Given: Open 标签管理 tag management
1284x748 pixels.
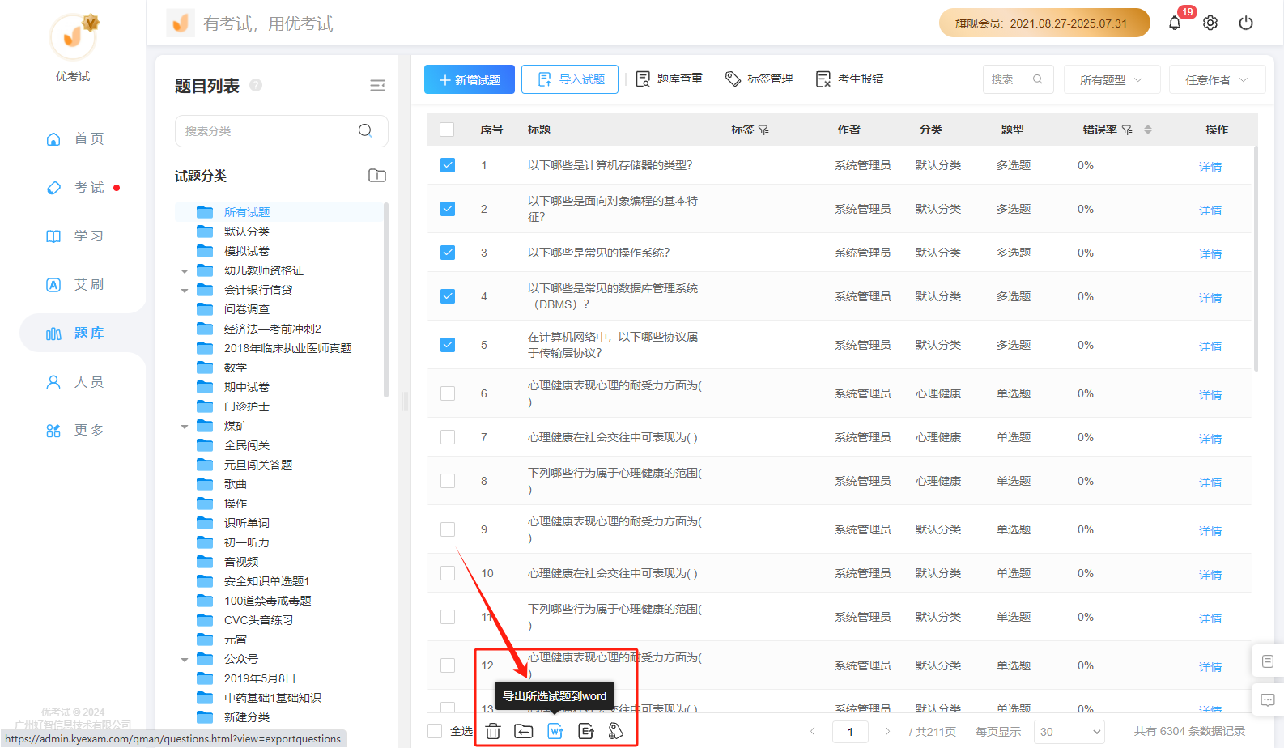Looking at the screenshot, I should pos(759,79).
